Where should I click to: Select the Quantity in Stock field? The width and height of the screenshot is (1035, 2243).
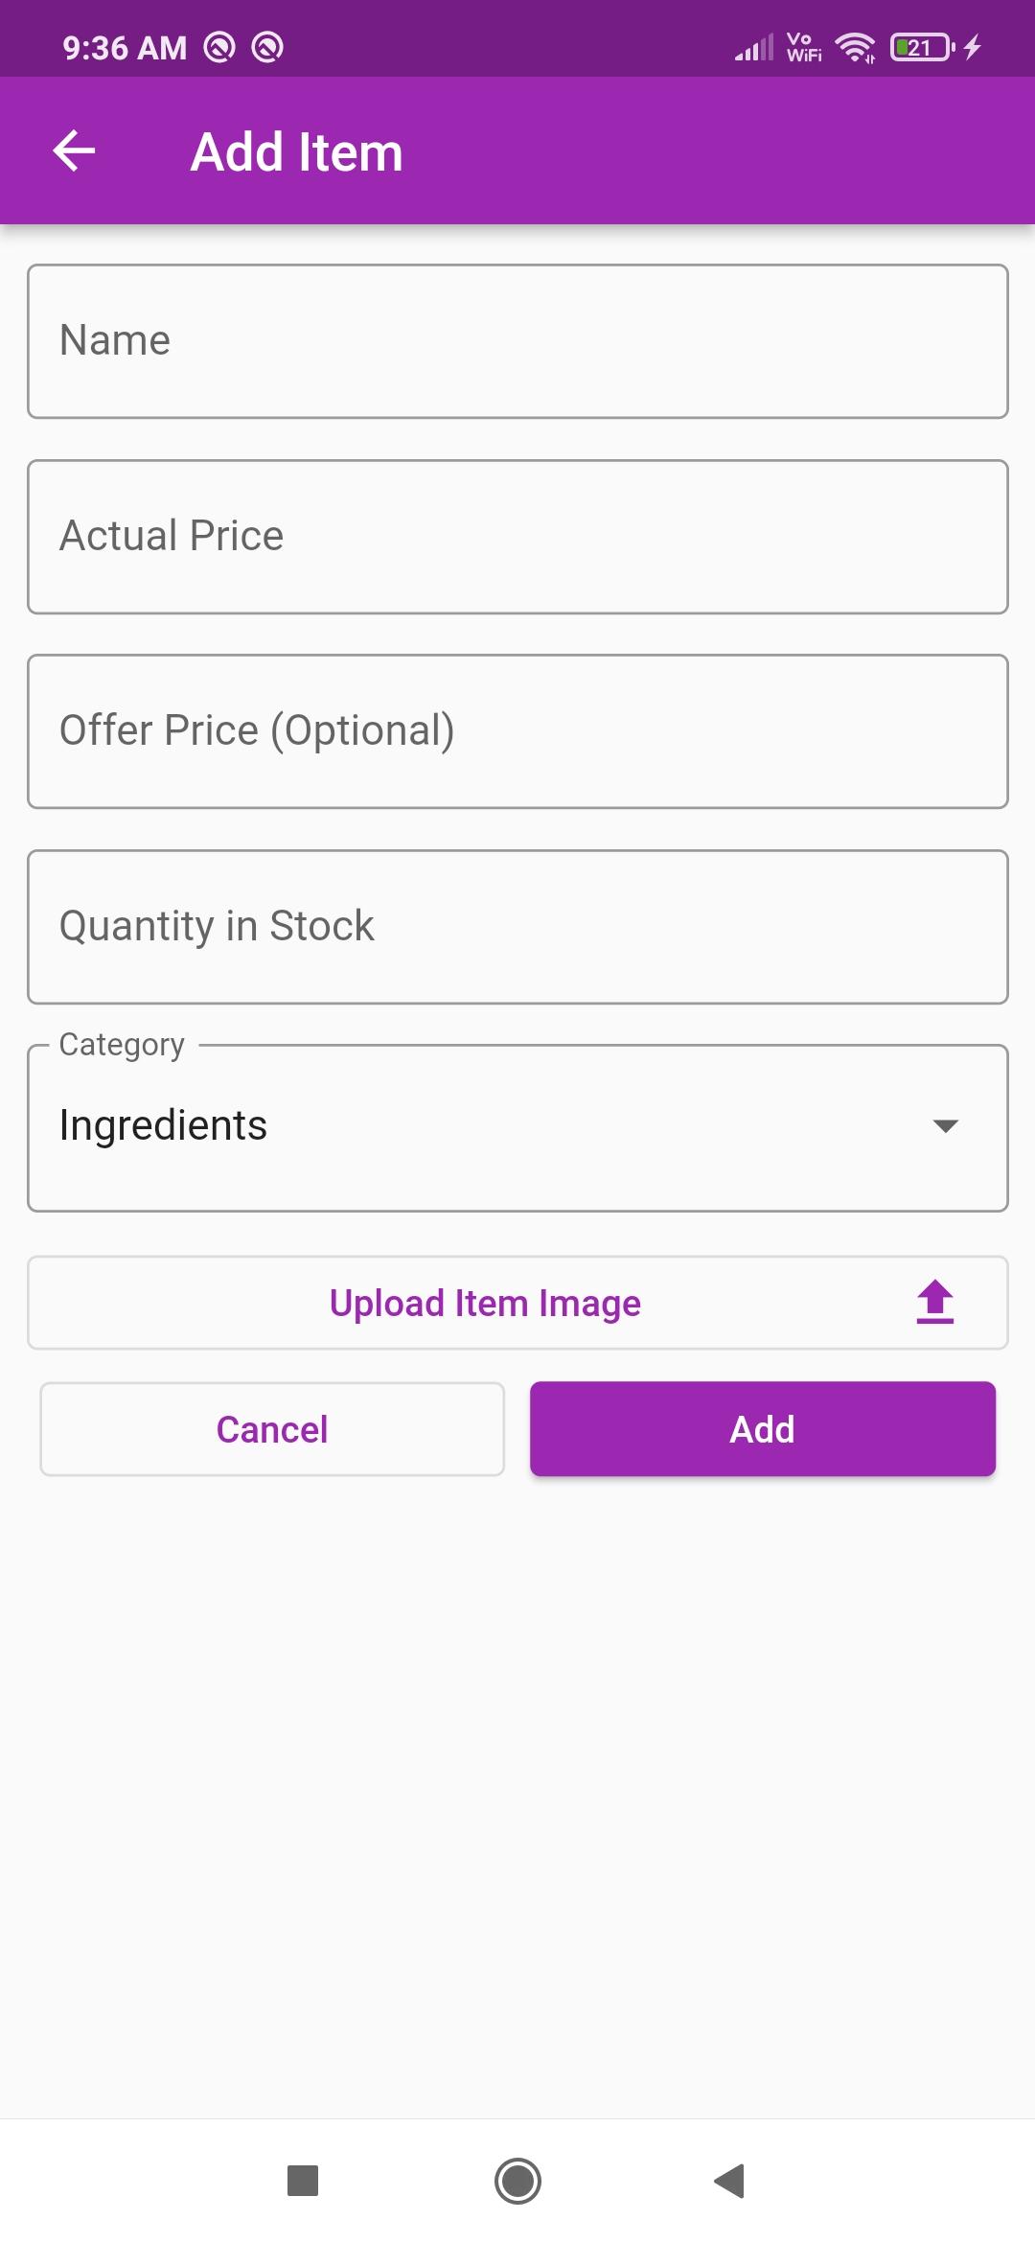pyautogui.click(x=517, y=927)
